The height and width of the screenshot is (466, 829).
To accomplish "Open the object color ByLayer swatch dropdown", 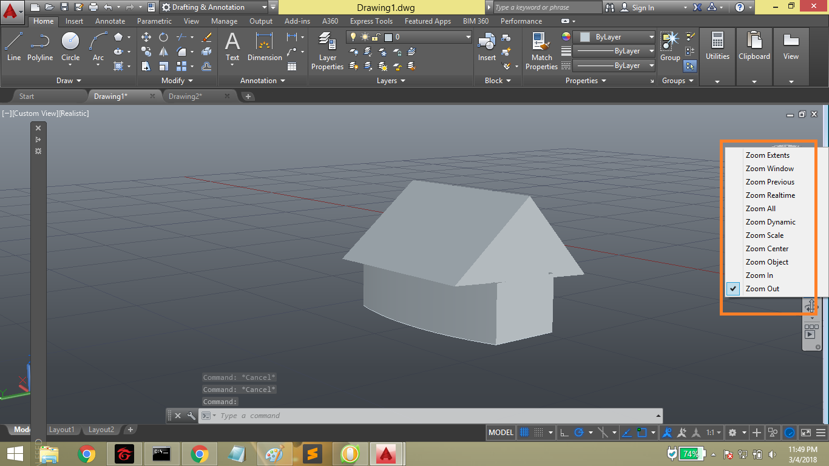I will [x=614, y=37].
